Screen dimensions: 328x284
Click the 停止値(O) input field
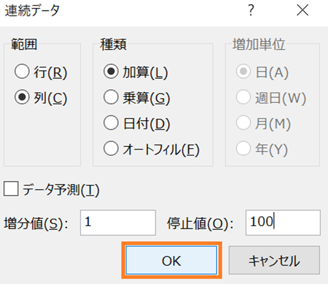(283, 222)
